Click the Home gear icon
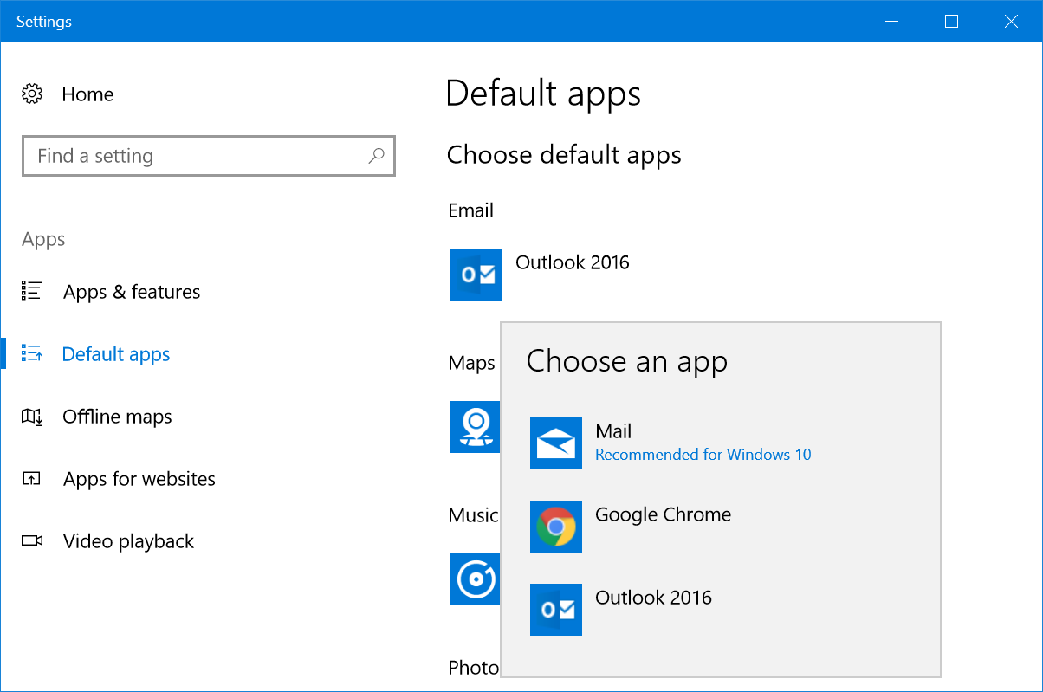The height and width of the screenshot is (692, 1043). (32, 94)
